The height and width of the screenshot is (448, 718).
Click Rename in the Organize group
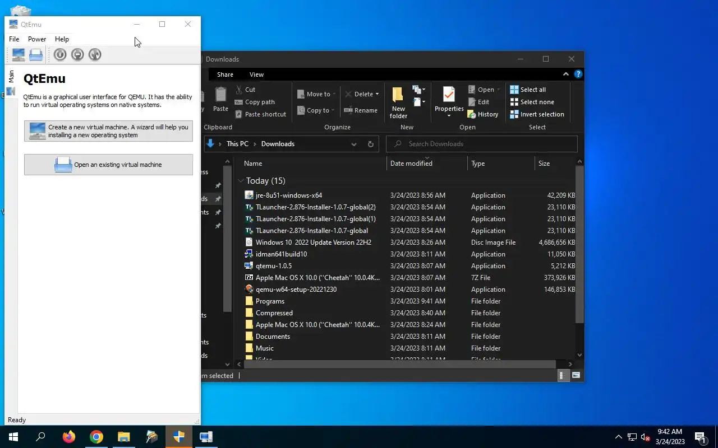click(360, 110)
